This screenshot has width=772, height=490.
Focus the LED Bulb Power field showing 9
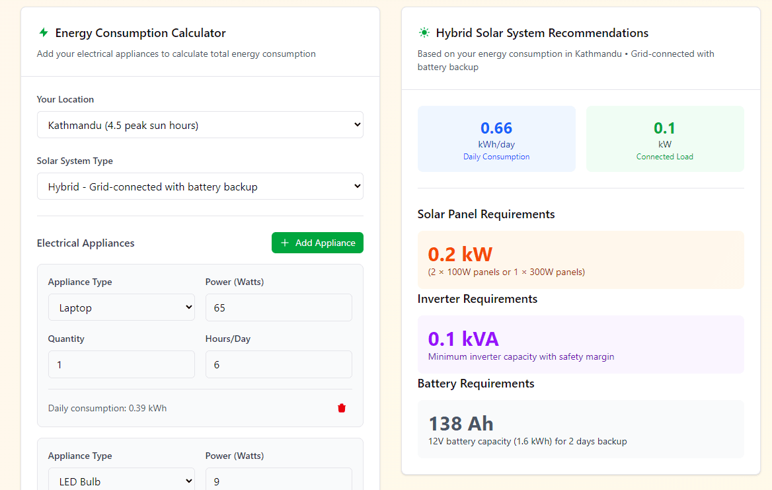(x=279, y=480)
